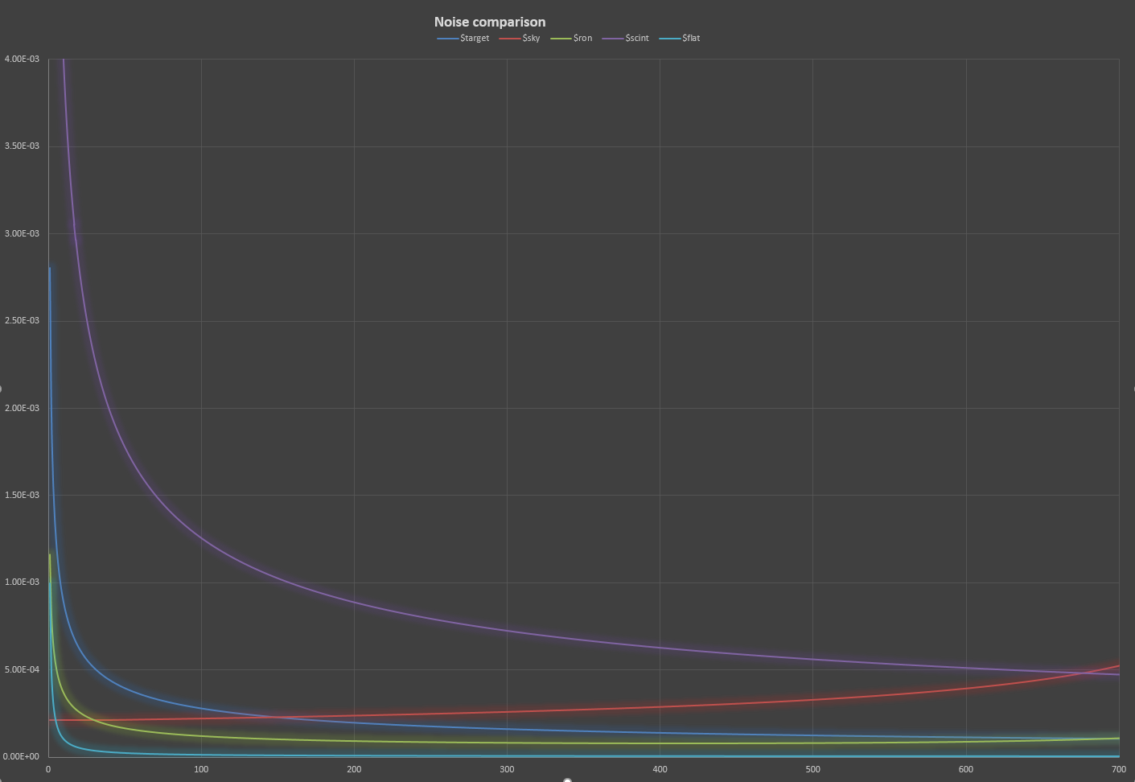Click the $ron legend label
Image resolution: width=1135 pixels, height=782 pixels.
tap(582, 38)
